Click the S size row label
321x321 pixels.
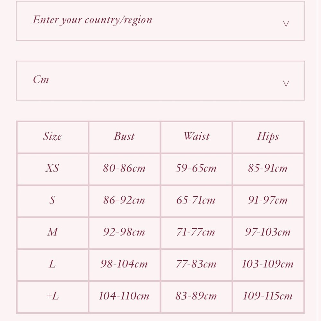click(52, 200)
